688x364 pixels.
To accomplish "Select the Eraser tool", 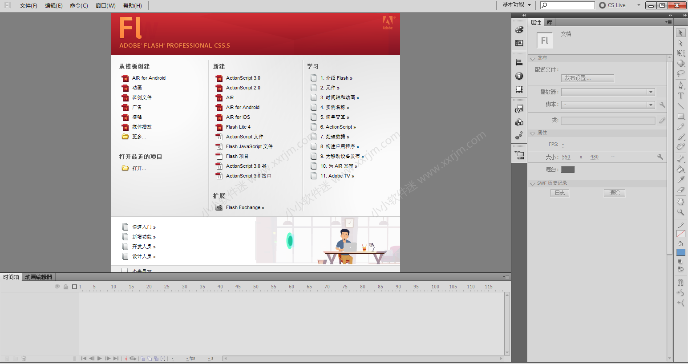I will click(x=680, y=190).
